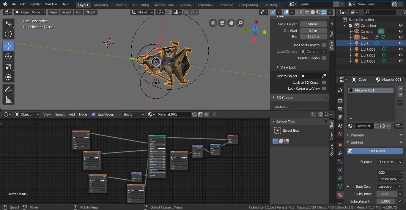This screenshot has width=406, height=210.
Task: Enable Lock Camera to View checkbox
Action: click(x=324, y=88)
